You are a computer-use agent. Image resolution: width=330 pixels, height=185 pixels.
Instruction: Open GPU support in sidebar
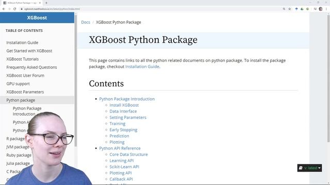(x=18, y=84)
